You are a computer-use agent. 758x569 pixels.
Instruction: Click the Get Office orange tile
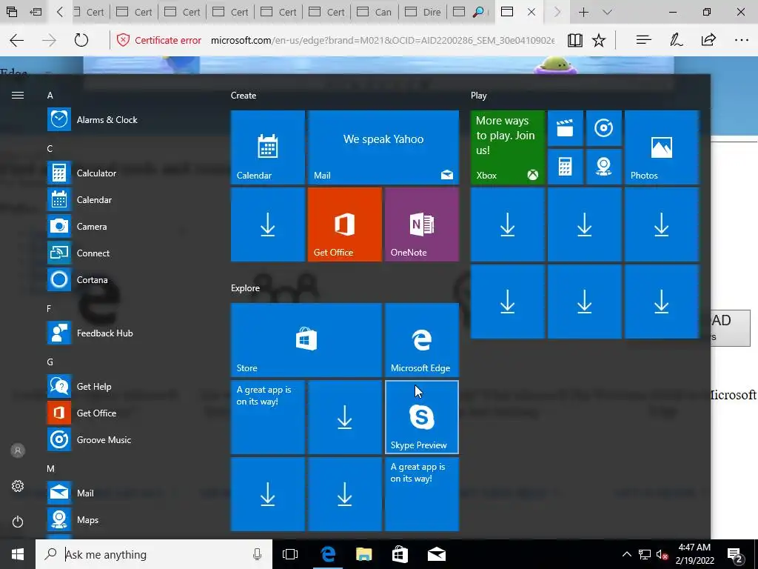(x=345, y=224)
